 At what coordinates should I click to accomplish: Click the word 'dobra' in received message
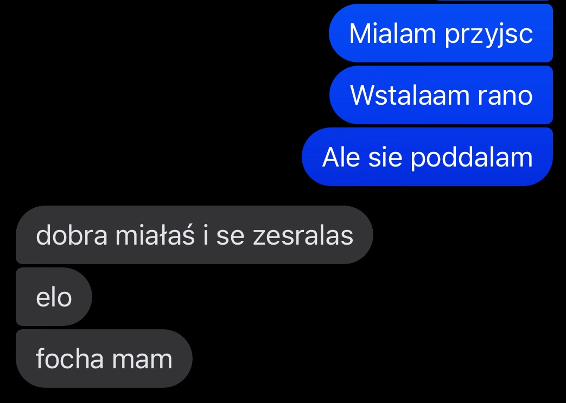click(x=72, y=235)
